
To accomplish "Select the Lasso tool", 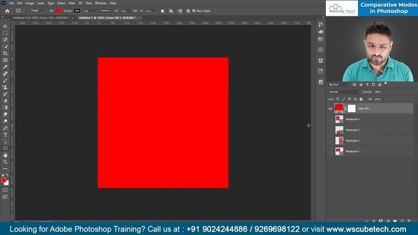I will pos(5,40).
